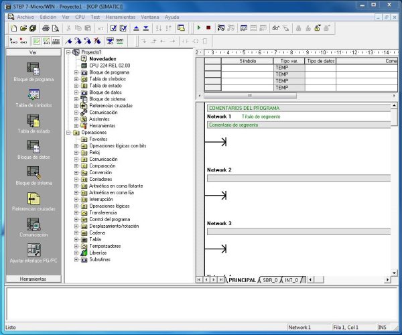Viewport: 402px width, 335px height.
Task: Compile the program with single-check icon
Action: click(113, 28)
